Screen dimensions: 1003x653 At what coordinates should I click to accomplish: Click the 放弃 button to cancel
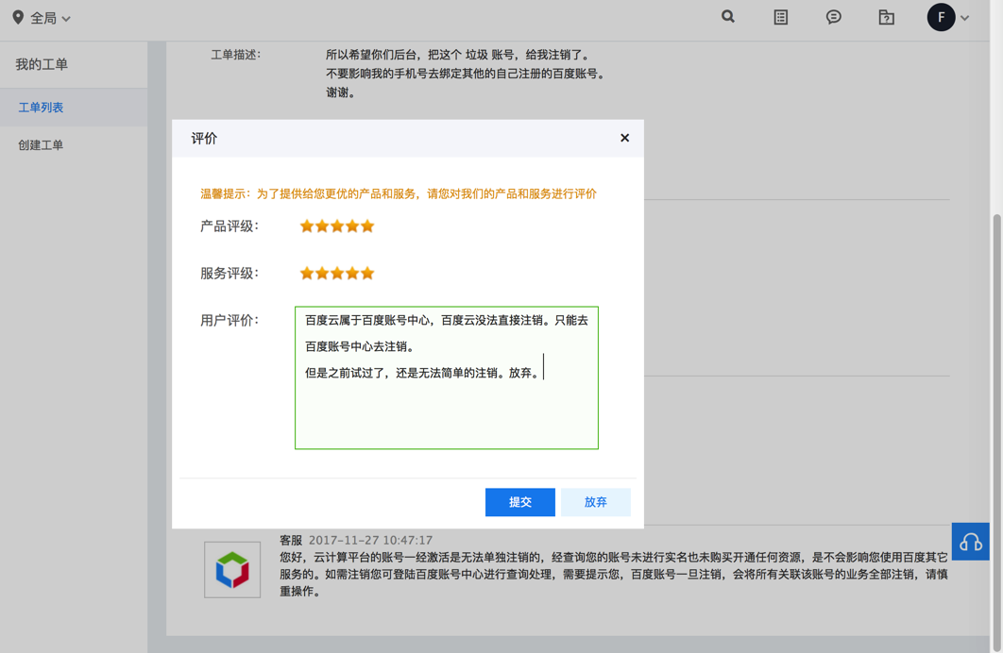tap(596, 502)
